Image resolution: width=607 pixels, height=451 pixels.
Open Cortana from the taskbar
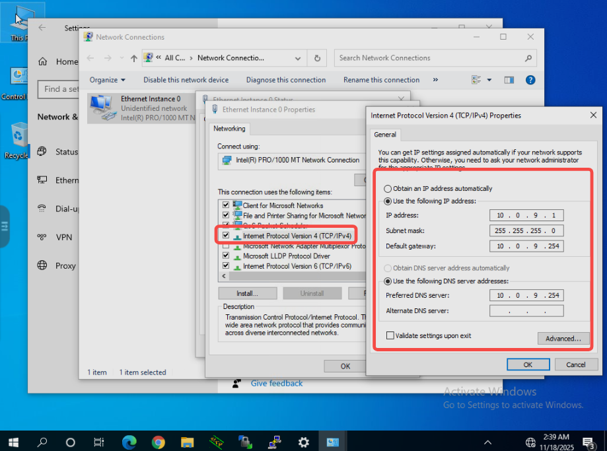pyautogui.click(x=71, y=442)
